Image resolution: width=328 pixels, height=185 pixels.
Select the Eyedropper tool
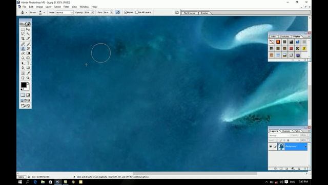(x=28, y=73)
